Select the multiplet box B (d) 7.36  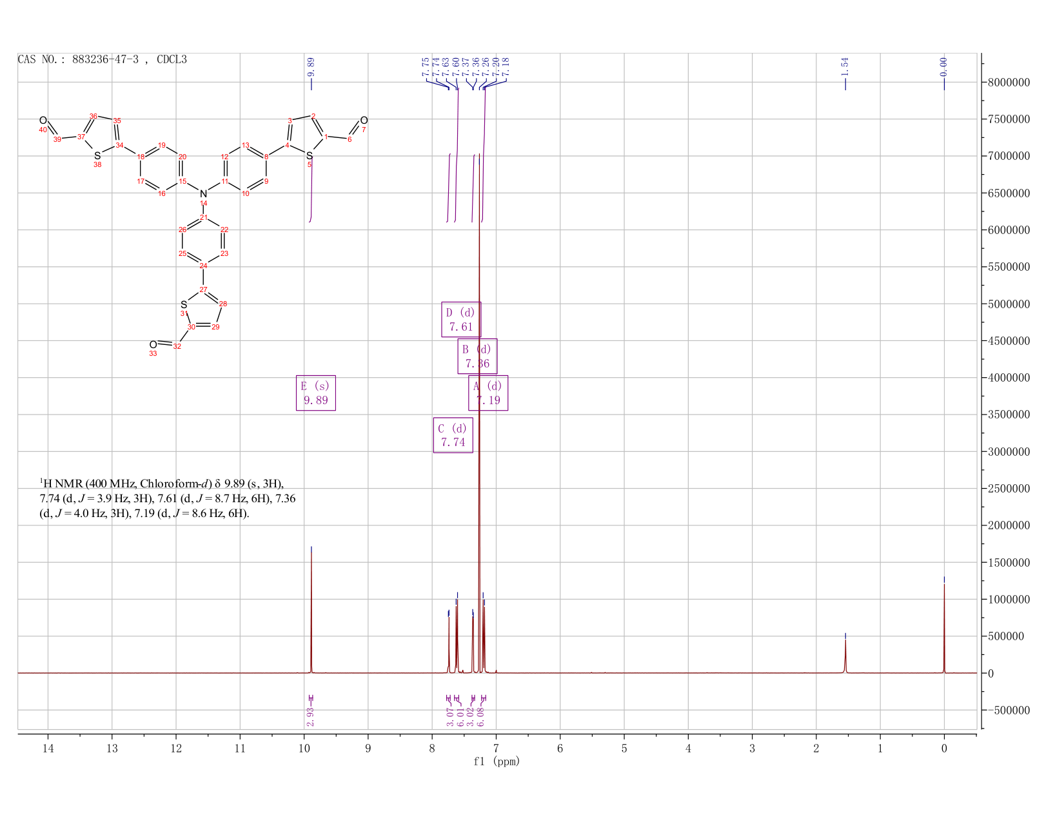[x=477, y=356]
